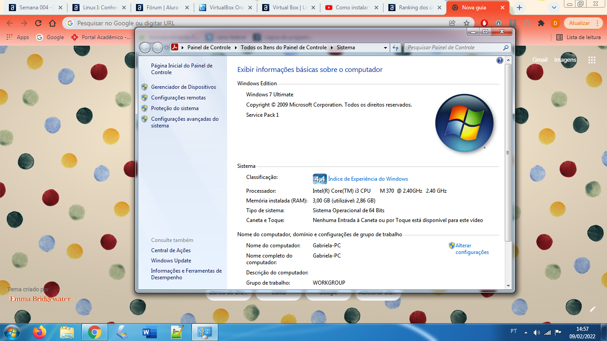Switch to the Fórum | Alura tab
This screenshot has height=341, width=607.
coord(164,8)
